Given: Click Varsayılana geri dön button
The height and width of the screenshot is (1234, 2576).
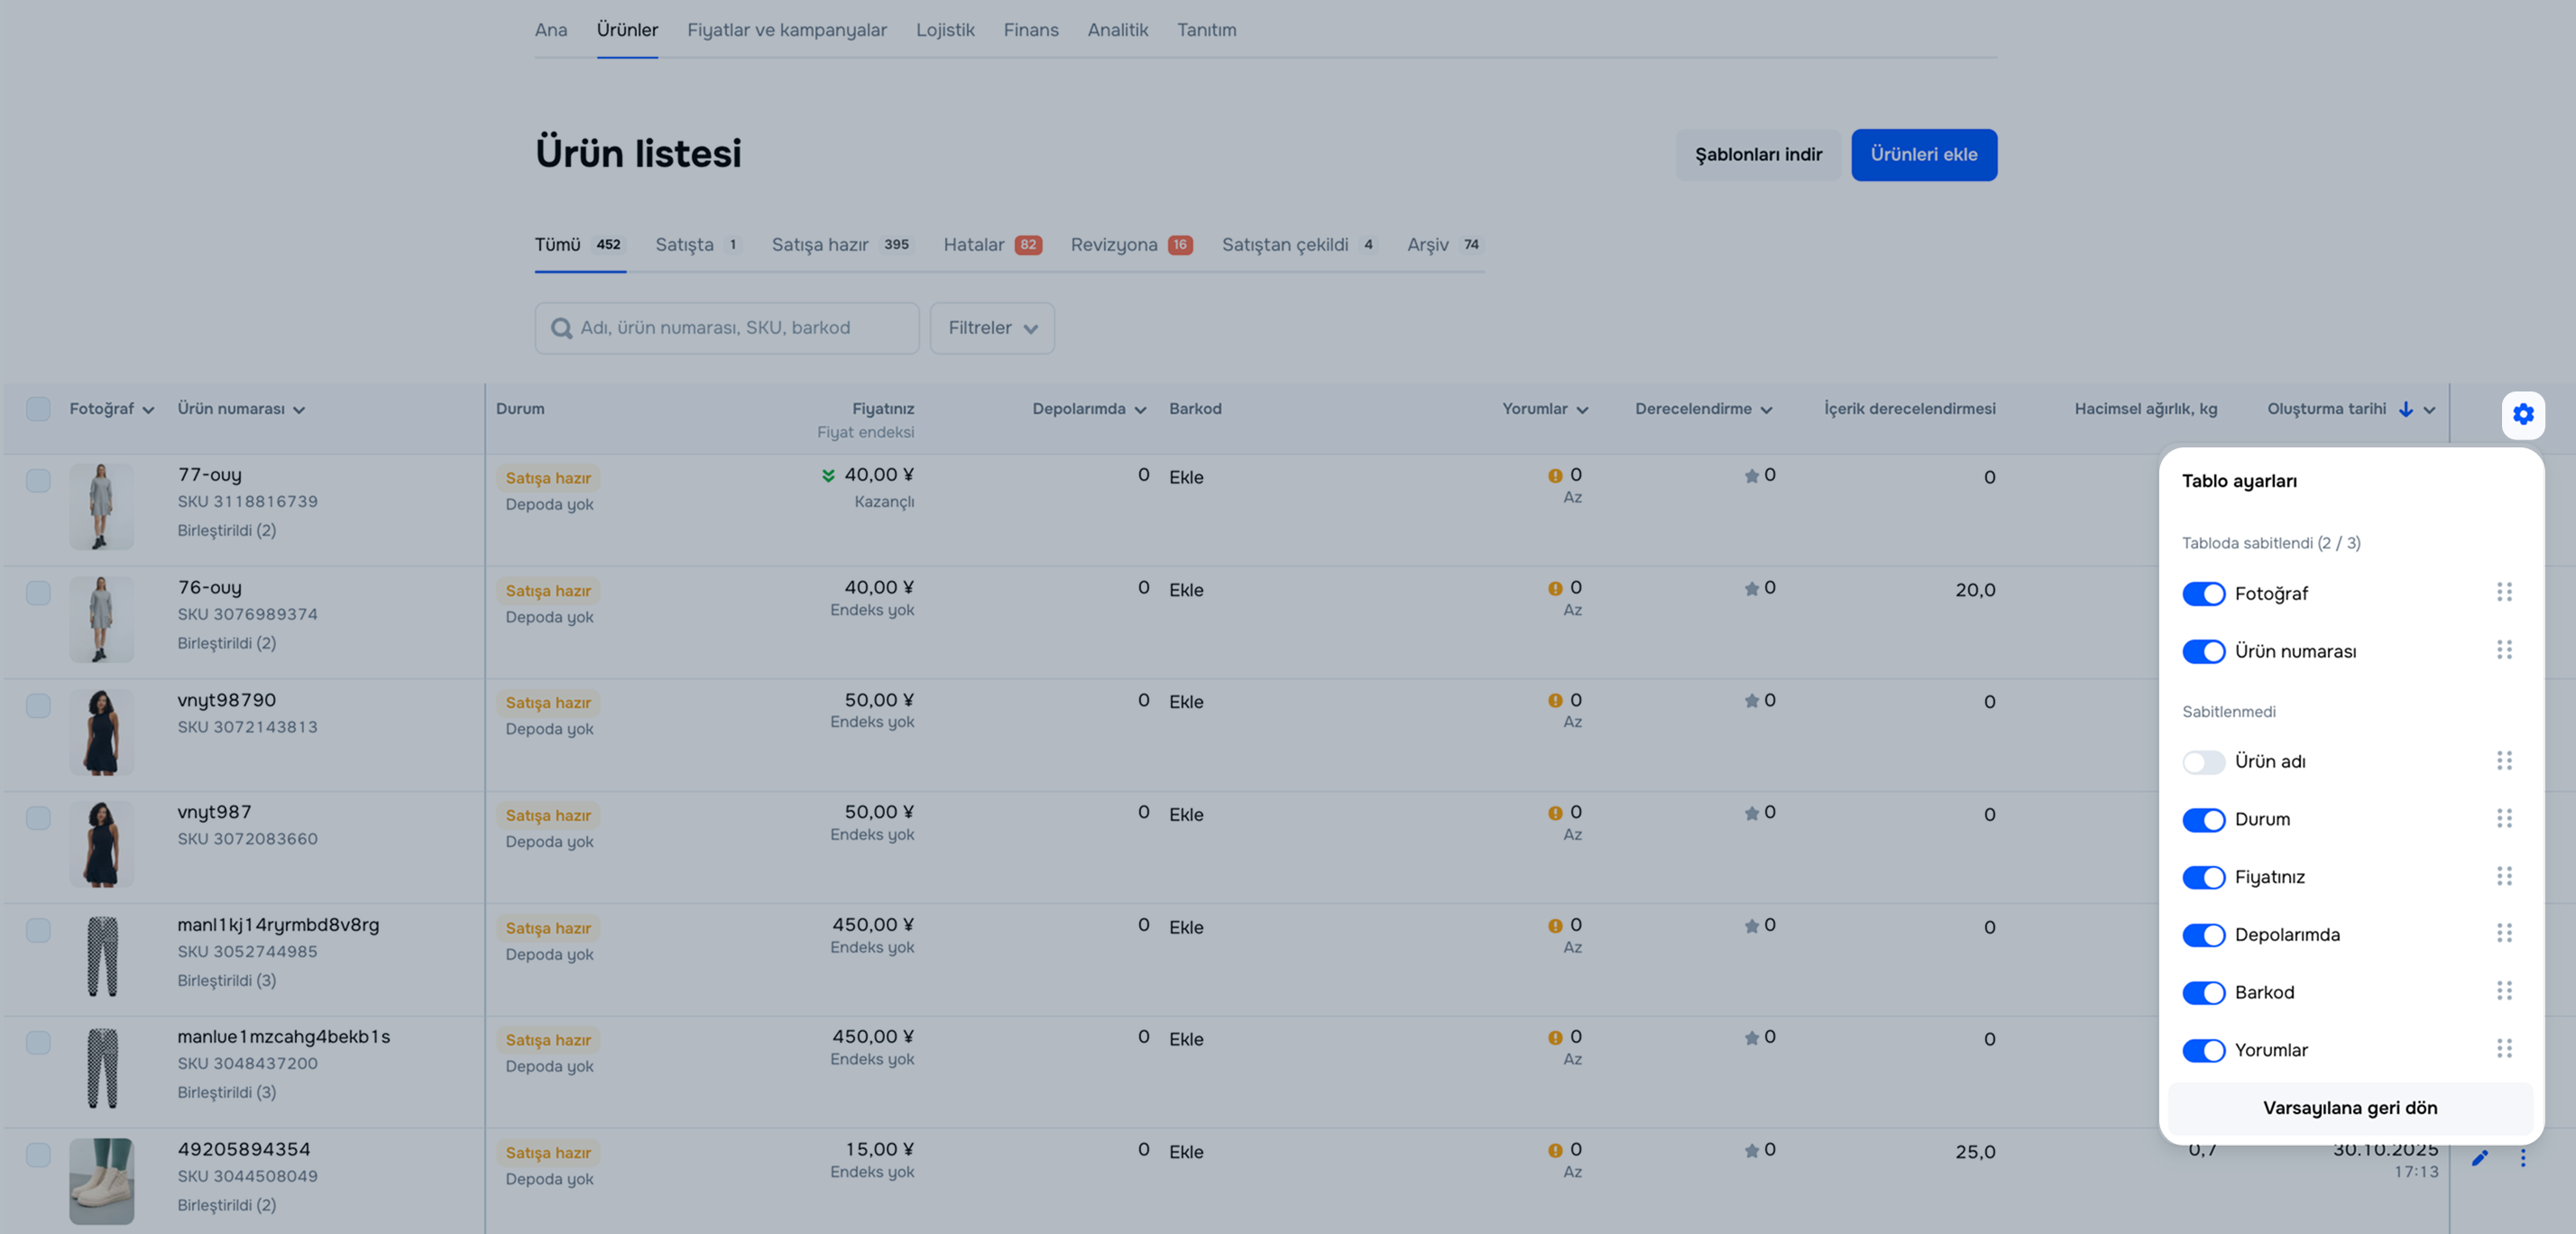Looking at the screenshot, I should 2349,1108.
